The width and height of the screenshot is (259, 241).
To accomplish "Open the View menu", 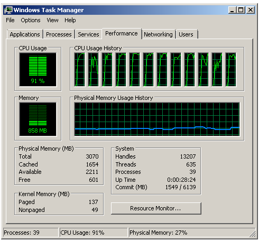I will pos(52,20).
